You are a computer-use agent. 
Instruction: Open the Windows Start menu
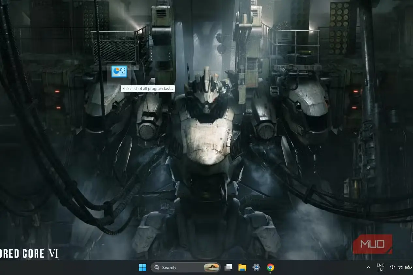[x=143, y=268]
